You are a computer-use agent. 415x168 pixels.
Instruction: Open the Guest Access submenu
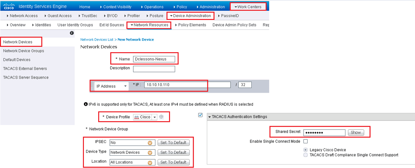(x=58, y=16)
